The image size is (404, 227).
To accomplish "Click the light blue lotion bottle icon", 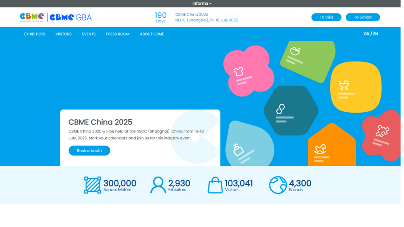I will 238,150.
